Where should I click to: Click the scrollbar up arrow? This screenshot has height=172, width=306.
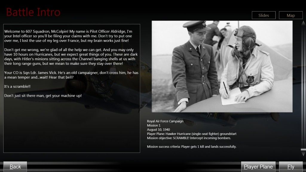click(303, 23)
